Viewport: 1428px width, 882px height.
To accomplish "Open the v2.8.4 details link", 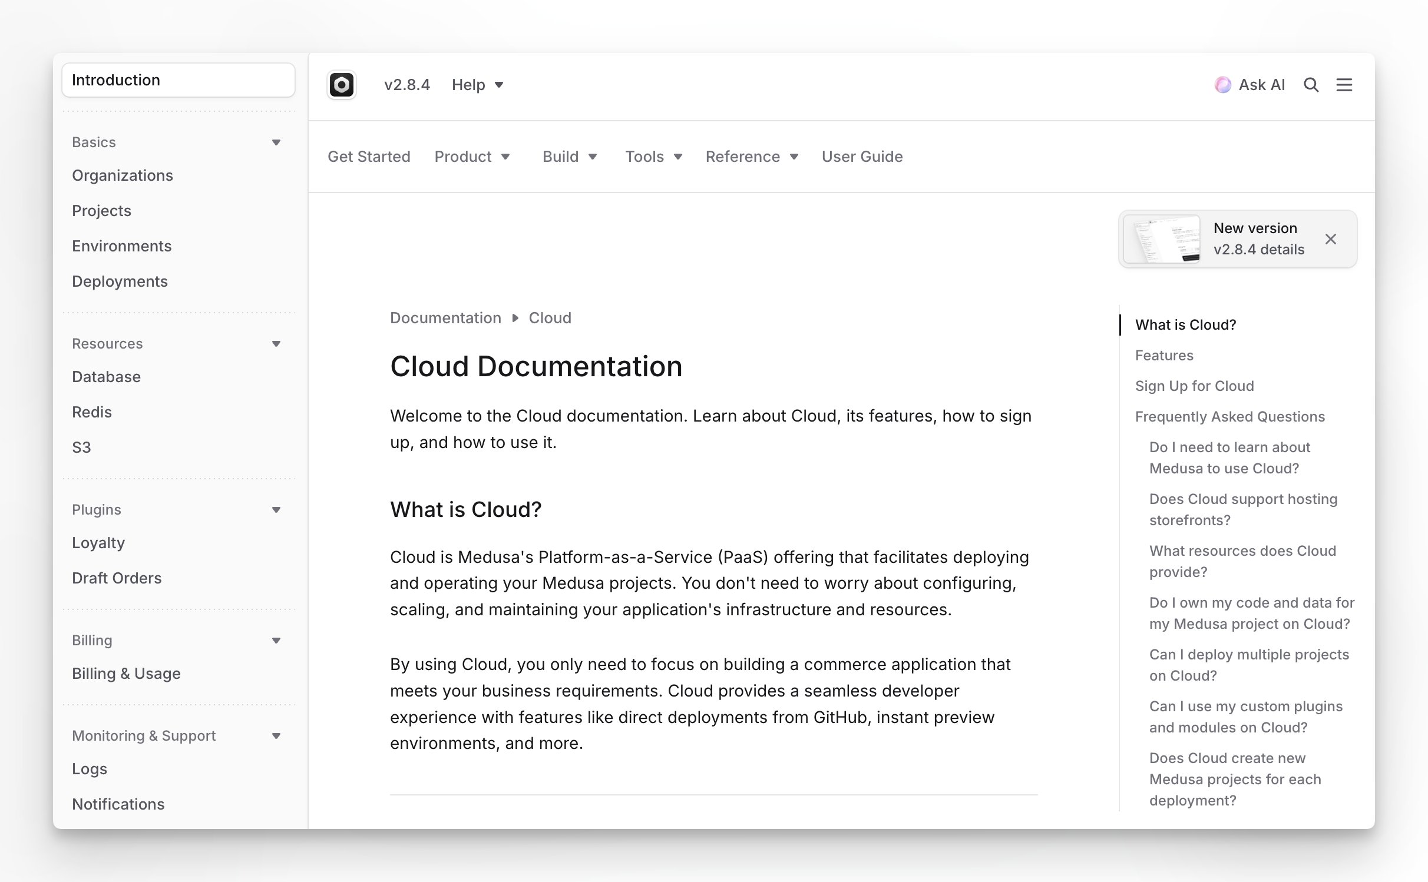I will [1259, 250].
